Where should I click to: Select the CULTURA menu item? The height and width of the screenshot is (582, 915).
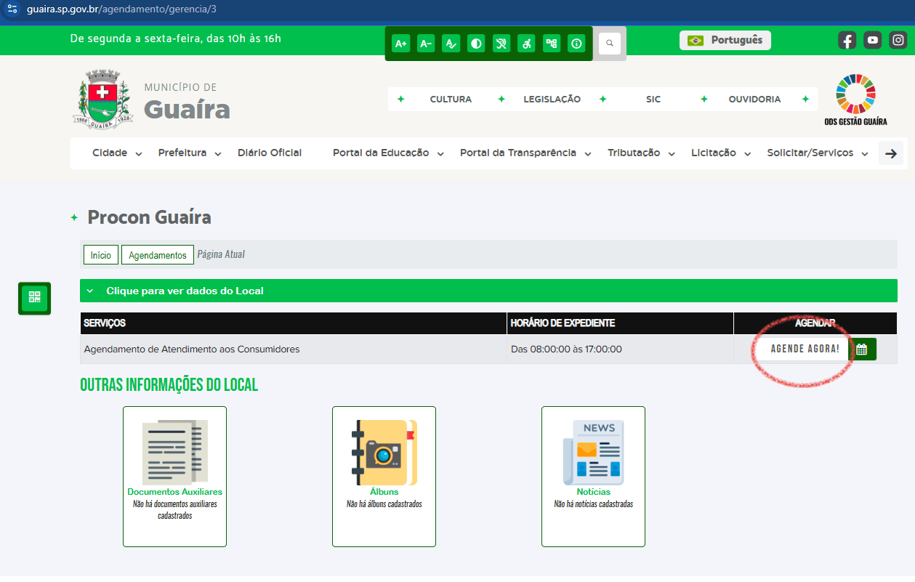pos(451,99)
